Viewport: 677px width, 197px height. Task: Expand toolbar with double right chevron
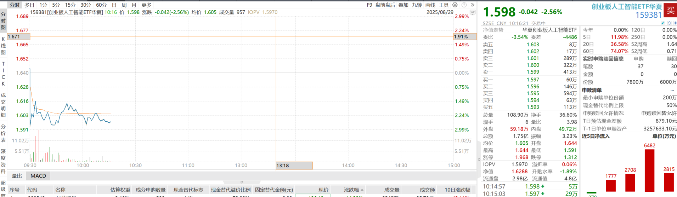click(472, 5)
